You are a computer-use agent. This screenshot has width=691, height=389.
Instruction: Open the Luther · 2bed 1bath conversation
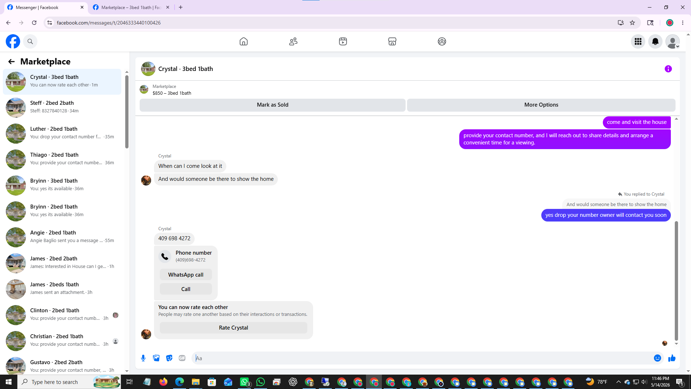tap(62, 134)
